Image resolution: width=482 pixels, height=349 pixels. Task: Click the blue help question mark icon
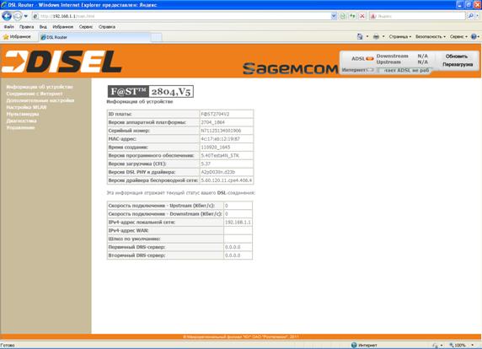tap(474, 36)
